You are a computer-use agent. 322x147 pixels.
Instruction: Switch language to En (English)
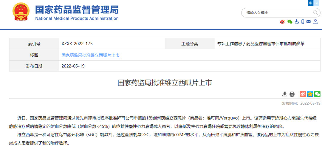[x=316, y=3]
